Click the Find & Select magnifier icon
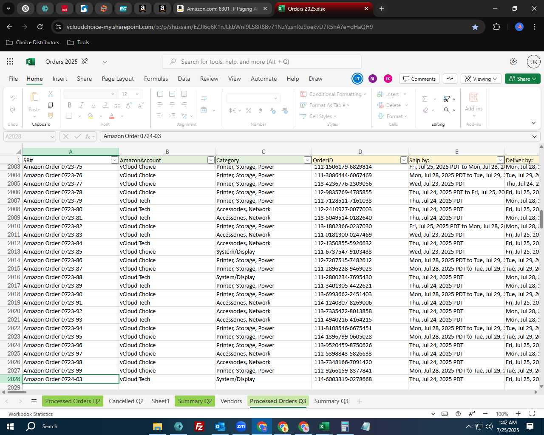 point(447,110)
